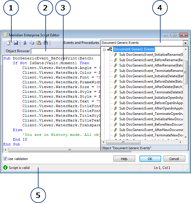Screen dimensions: 191x203
Task: Click the Cancel button
Action: (x=174, y=159)
